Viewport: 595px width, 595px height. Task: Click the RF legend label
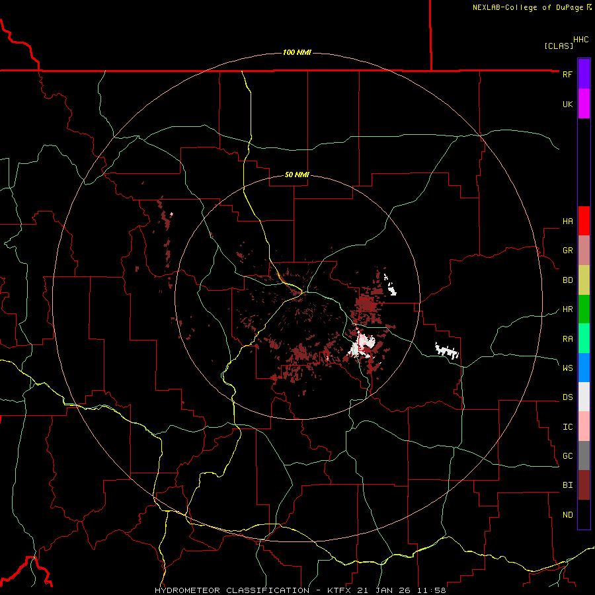click(x=567, y=75)
